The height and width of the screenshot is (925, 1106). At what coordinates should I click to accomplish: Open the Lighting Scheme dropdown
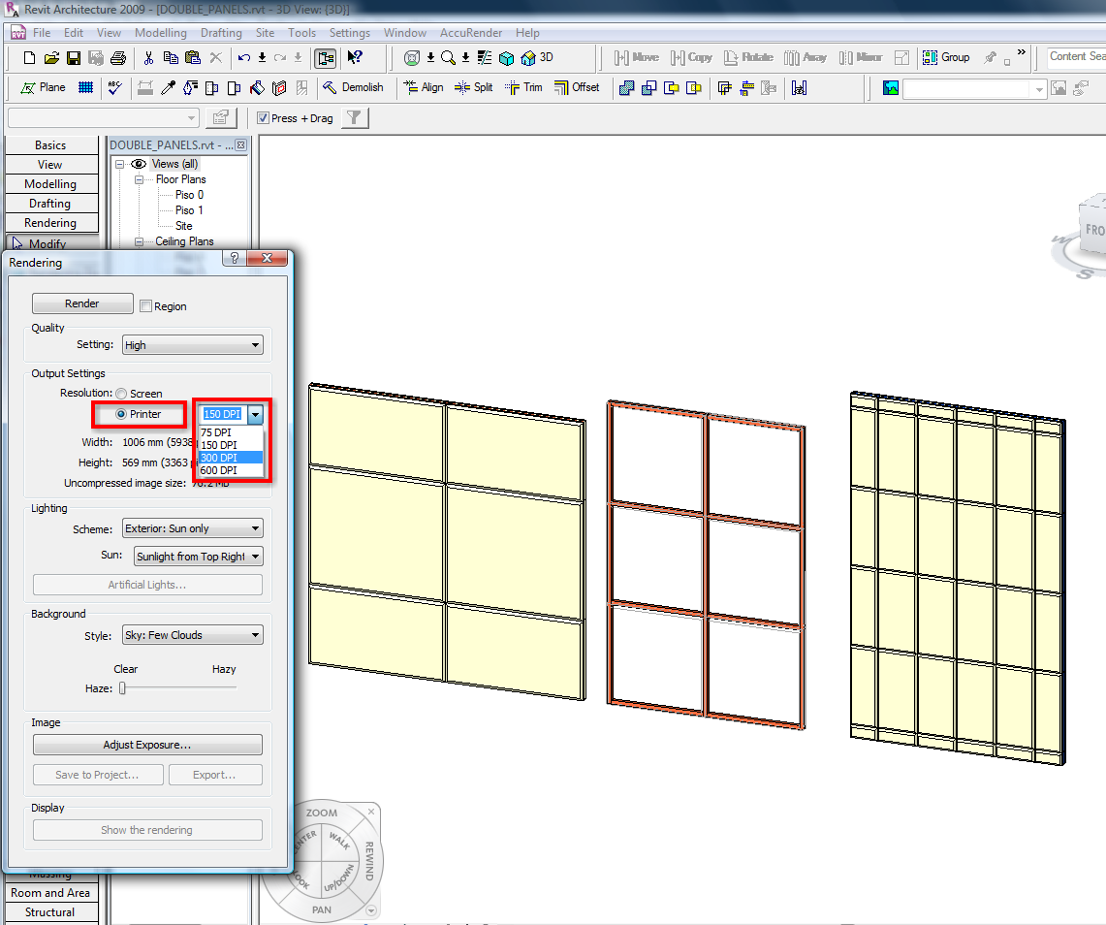point(193,528)
